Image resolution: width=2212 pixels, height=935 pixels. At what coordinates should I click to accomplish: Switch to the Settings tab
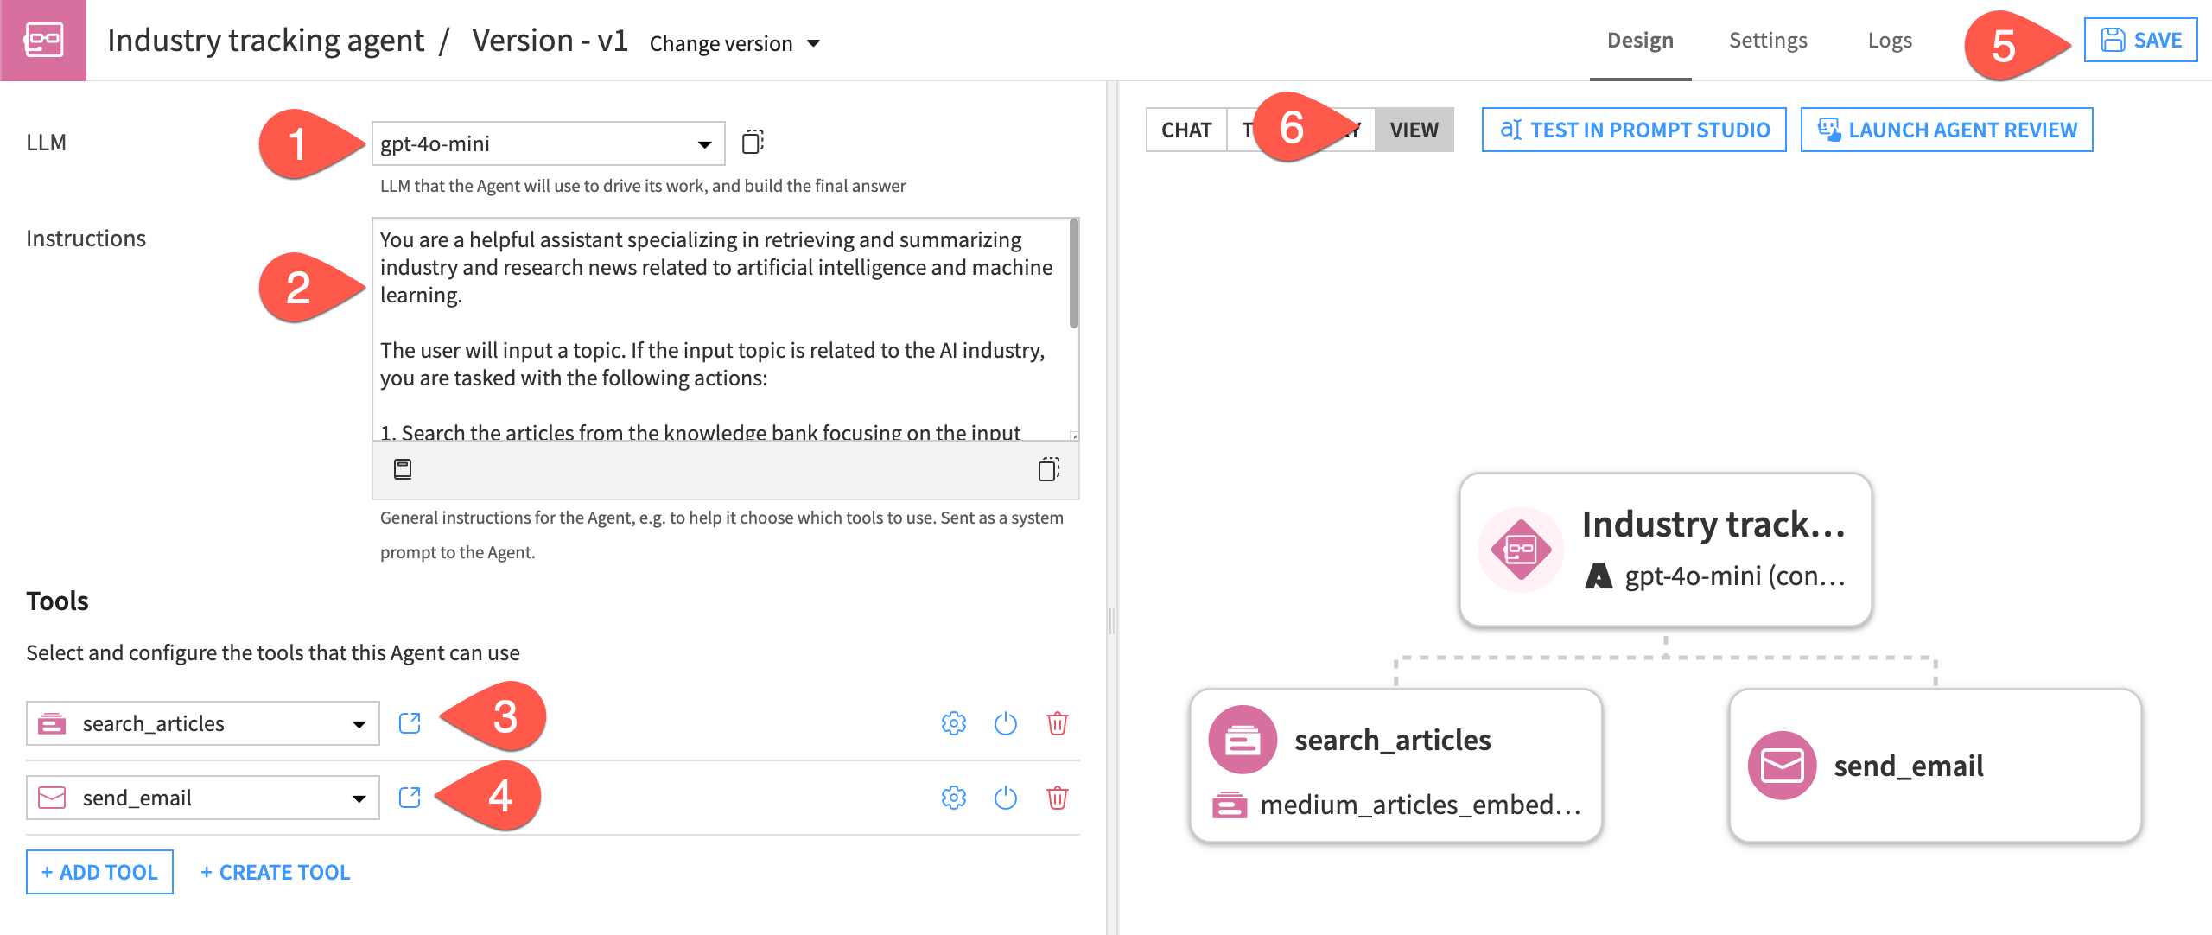1767,41
